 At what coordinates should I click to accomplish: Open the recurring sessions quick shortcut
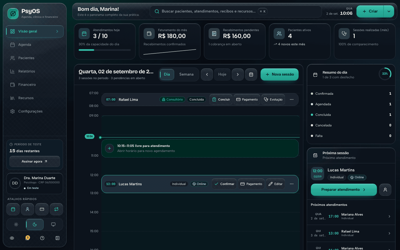point(56,209)
